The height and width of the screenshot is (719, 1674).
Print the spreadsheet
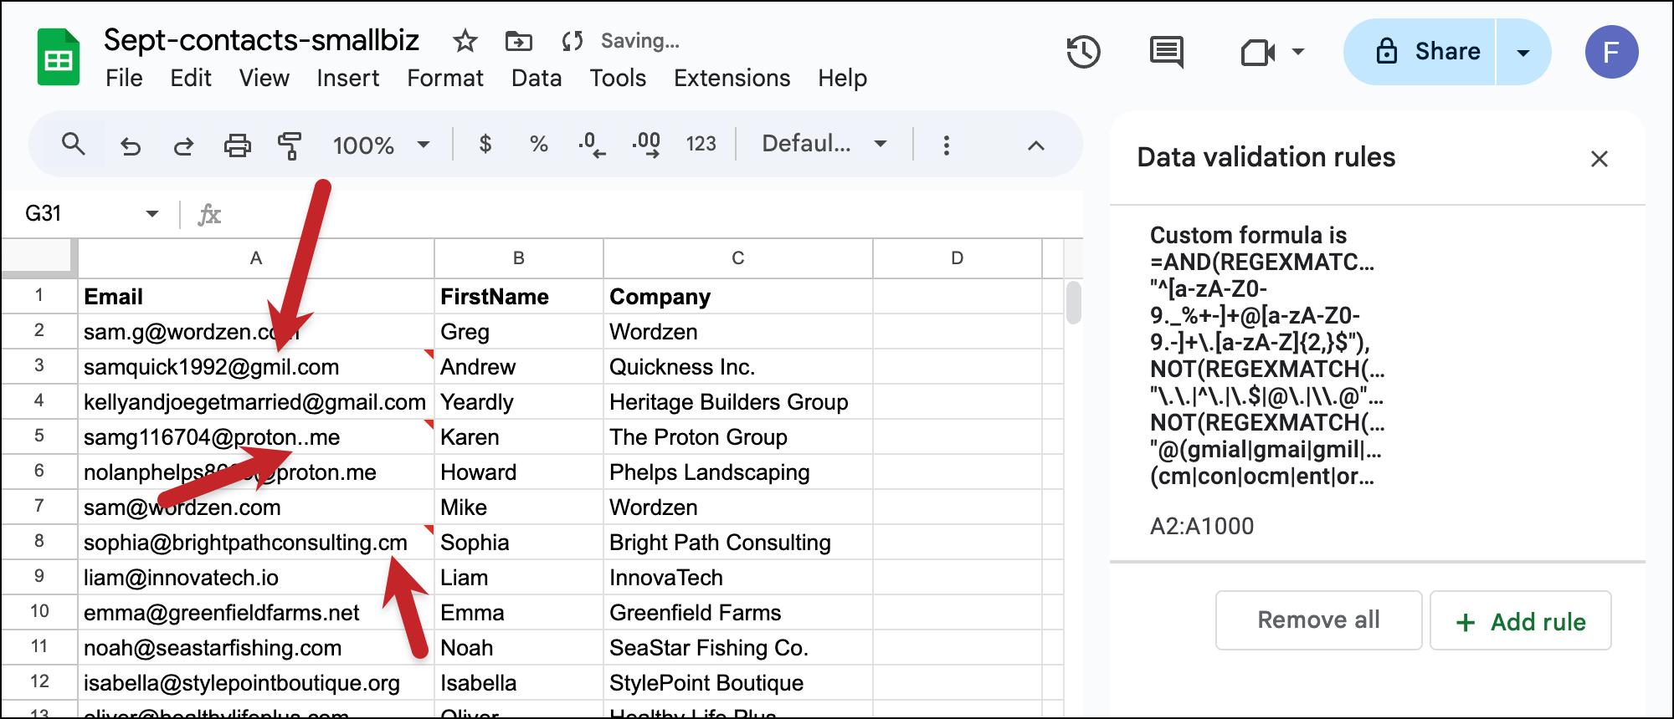click(237, 145)
